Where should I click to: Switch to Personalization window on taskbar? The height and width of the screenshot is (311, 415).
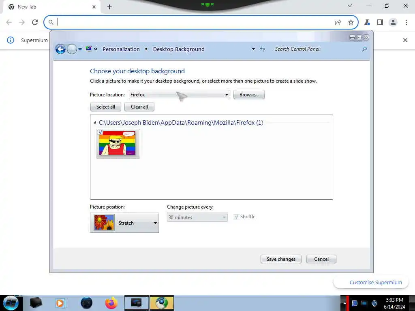(x=137, y=303)
